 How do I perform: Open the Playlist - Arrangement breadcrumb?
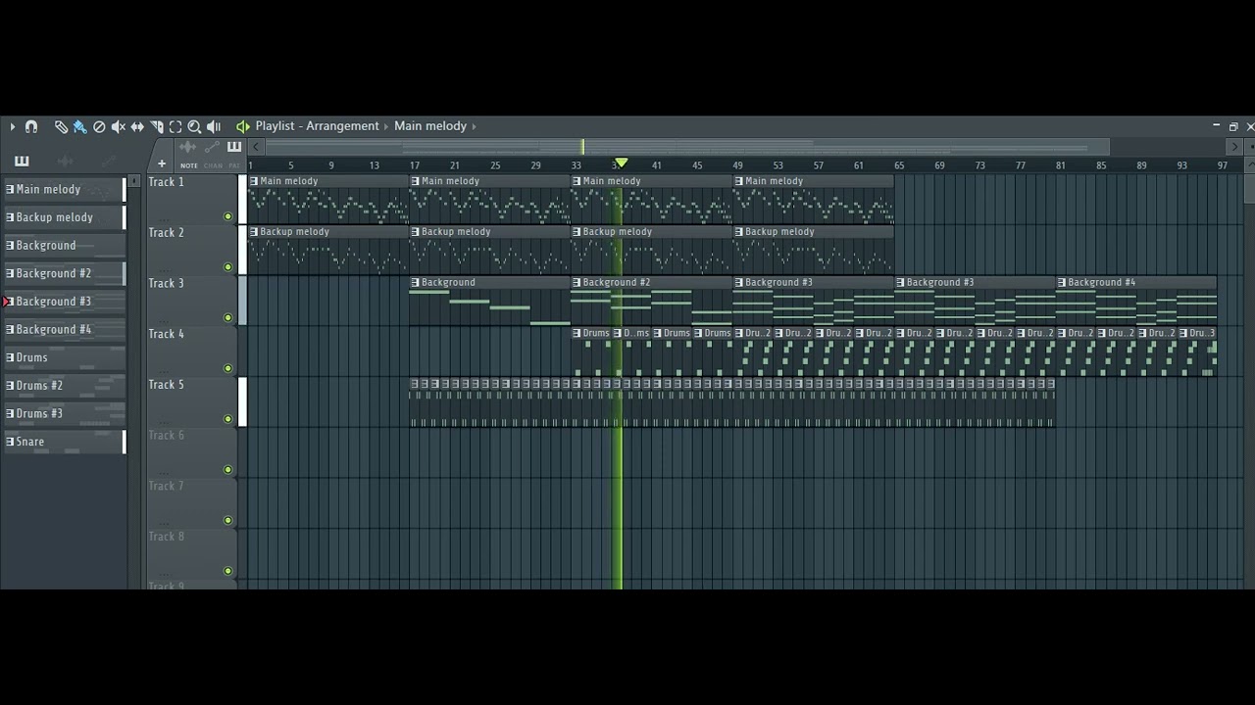[317, 126]
